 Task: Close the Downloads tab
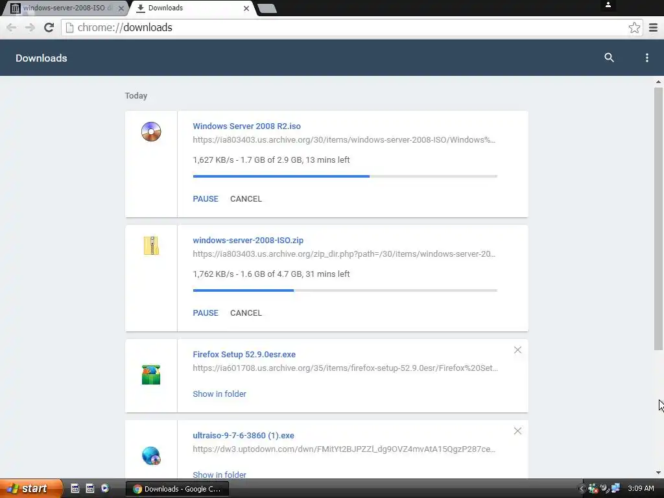(246, 8)
